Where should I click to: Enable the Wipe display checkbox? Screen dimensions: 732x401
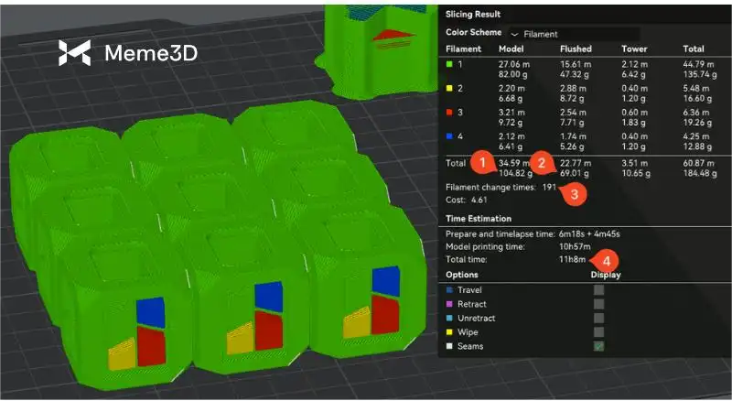pyautogui.click(x=598, y=332)
